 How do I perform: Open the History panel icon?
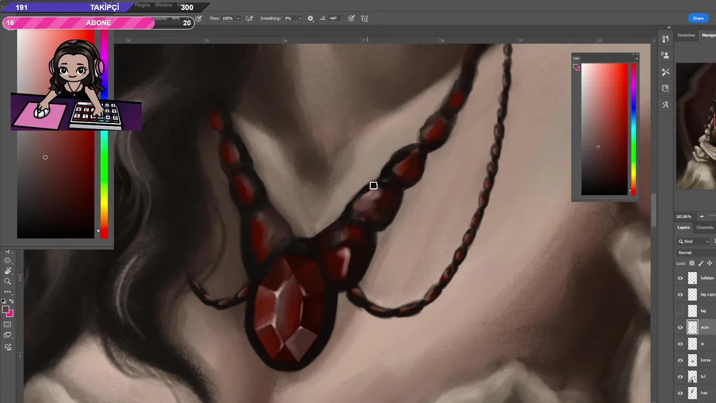pos(665,39)
